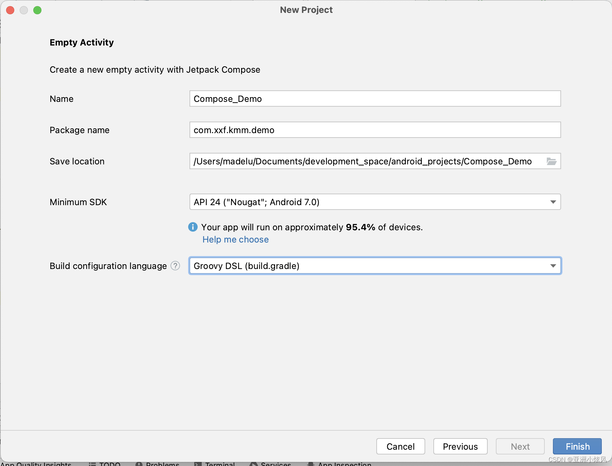Click the help question mark beside Build configuration language

coord(175,266)
